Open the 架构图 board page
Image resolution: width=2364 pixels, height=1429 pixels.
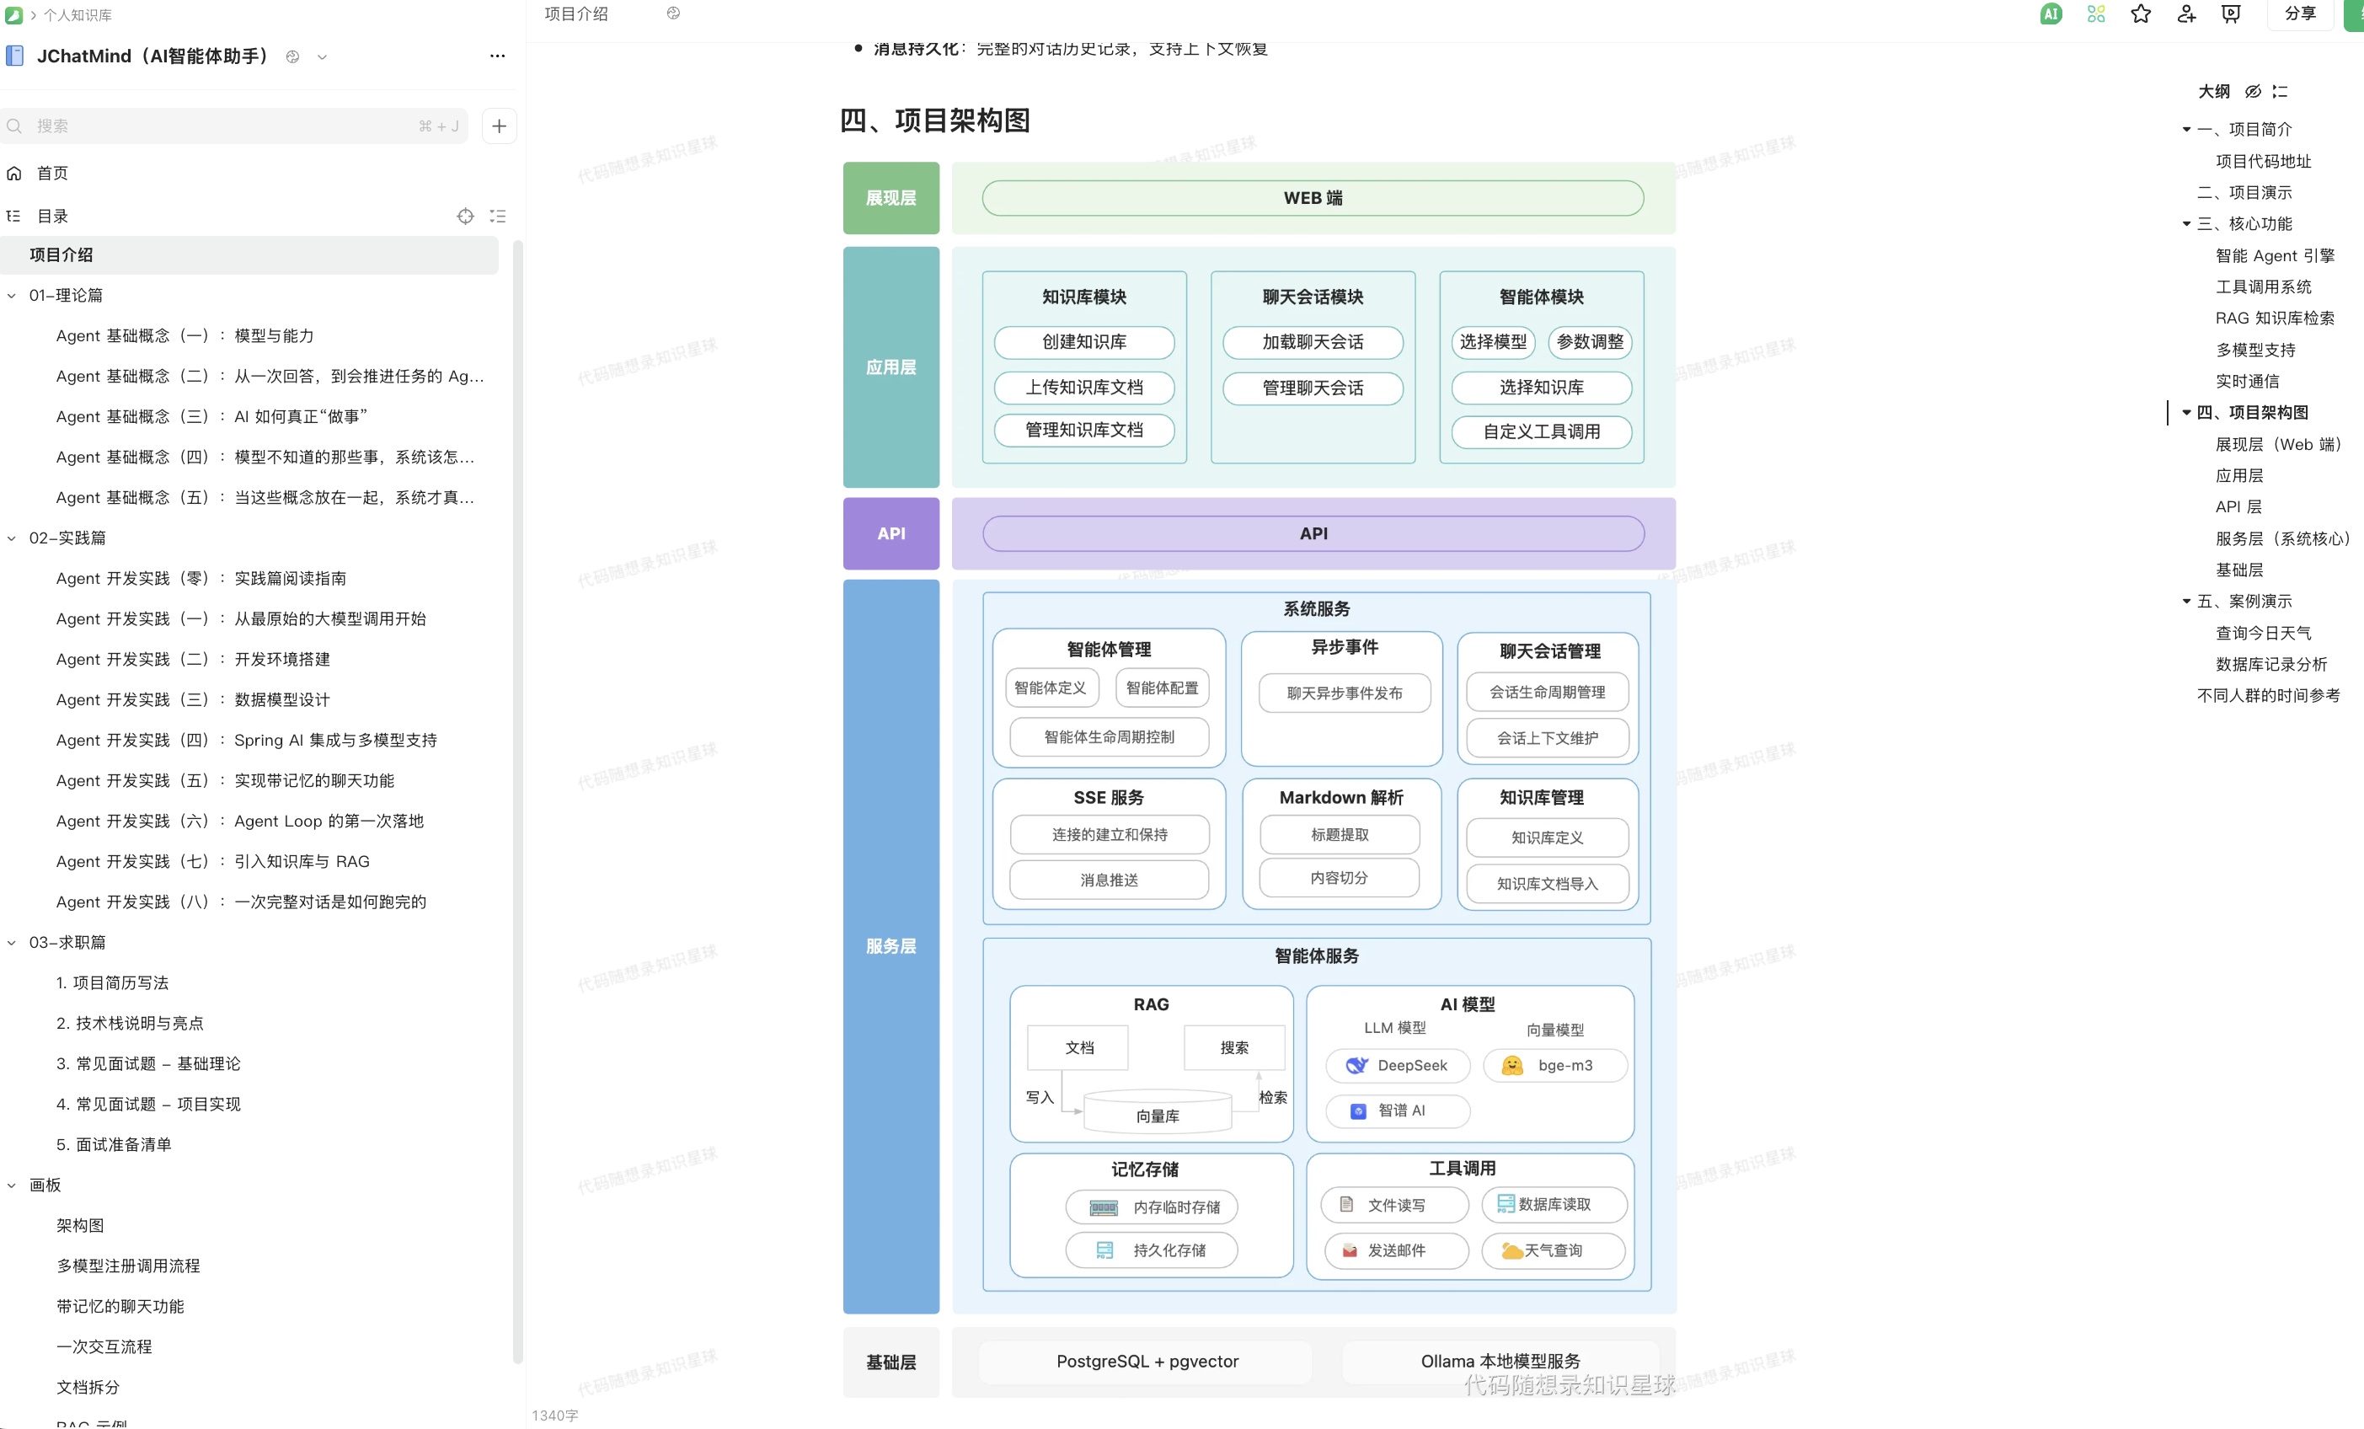tap(80, 1226)
